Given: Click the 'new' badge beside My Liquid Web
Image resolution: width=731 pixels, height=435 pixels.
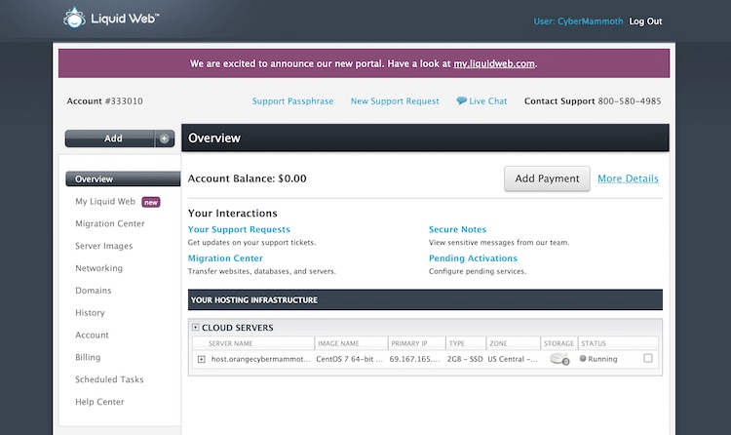Looking at the screenshot, I should click(151, 202).
